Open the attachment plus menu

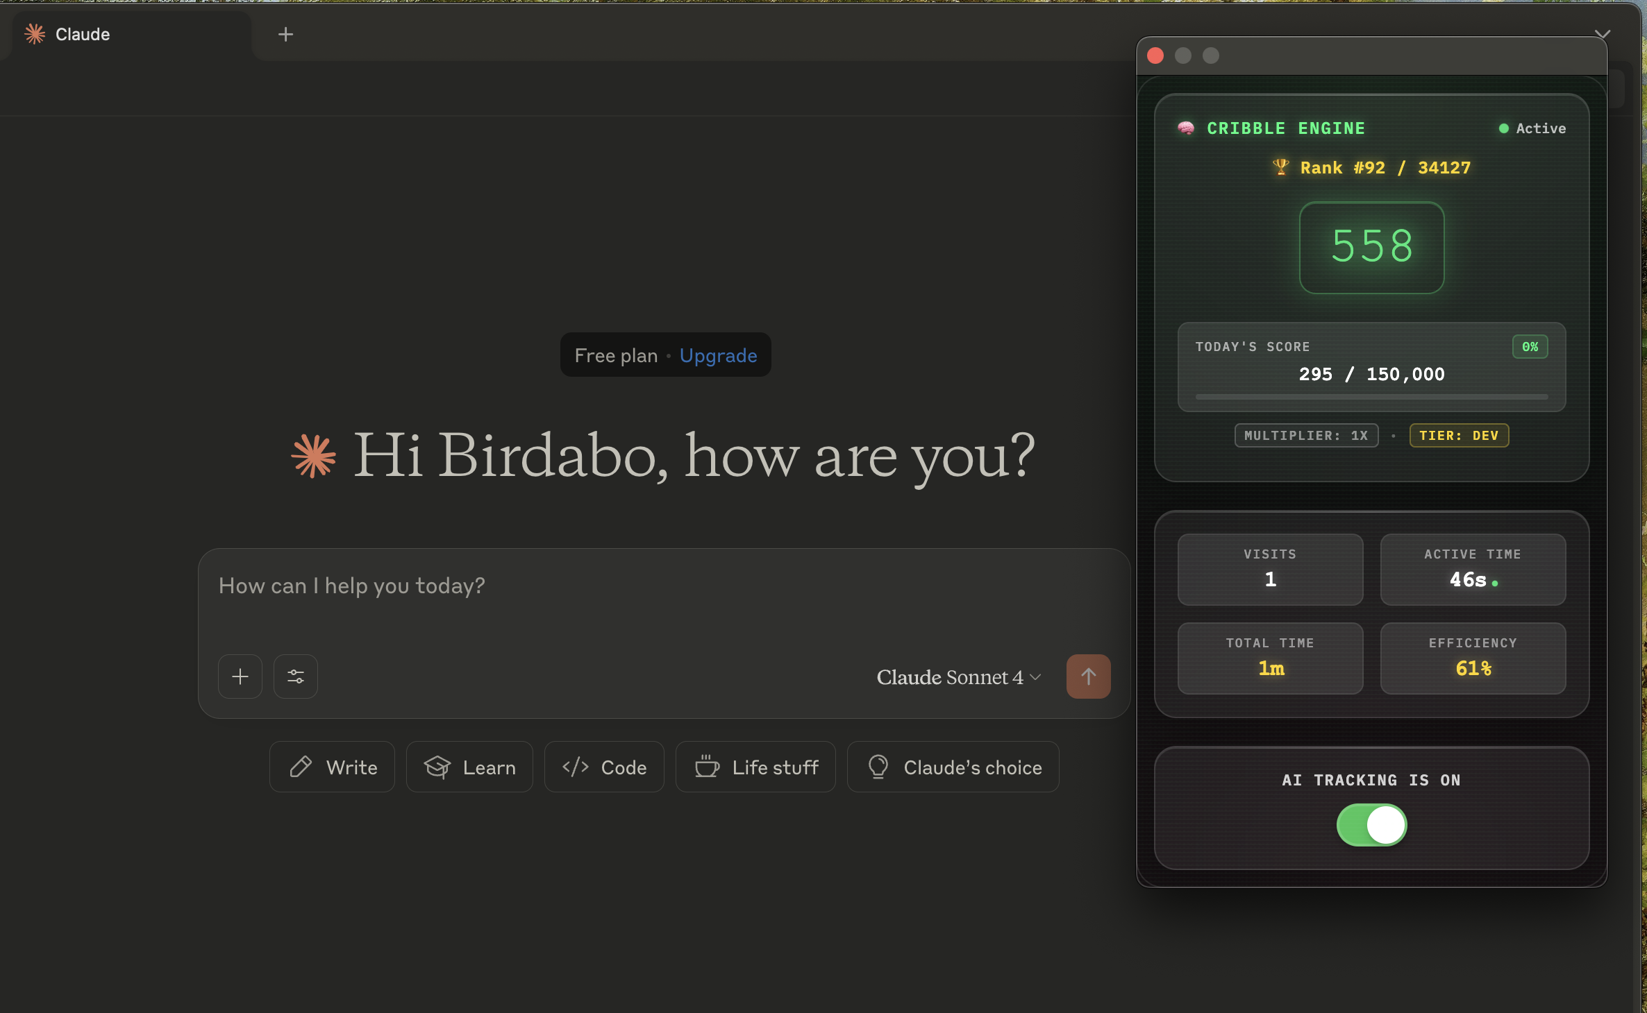click(240, 676)
